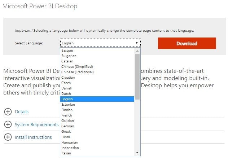Viewport: 228px width, 158px height.
Task: Open the Install Instructions link
Action: (33, 137)
